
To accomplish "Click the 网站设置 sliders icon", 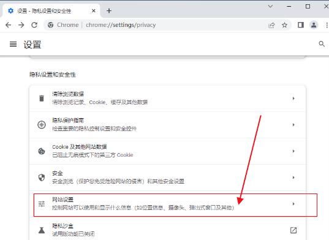I will point(42,204).
